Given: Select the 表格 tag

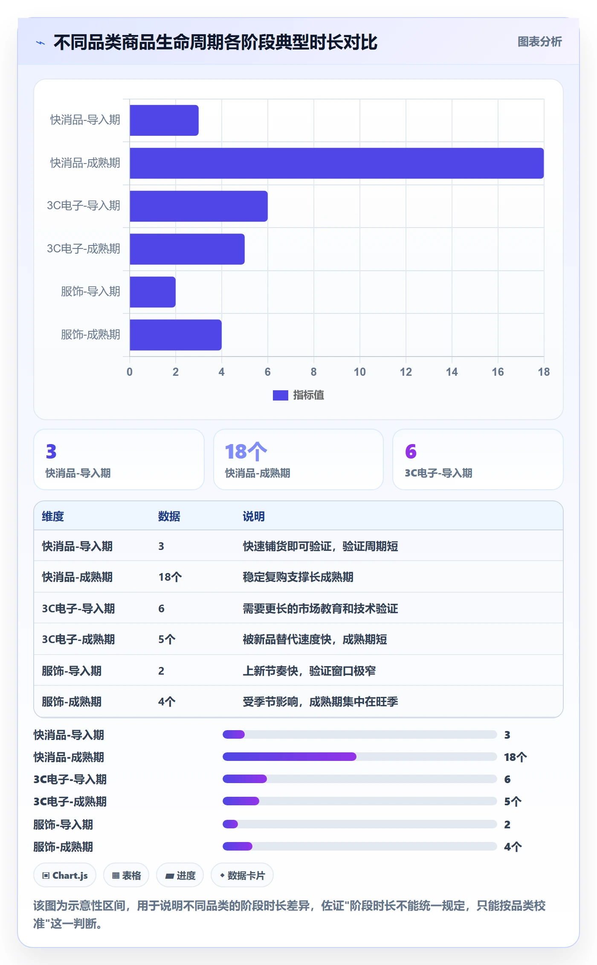Looking at the screenshot, I should tap(126, 875).
